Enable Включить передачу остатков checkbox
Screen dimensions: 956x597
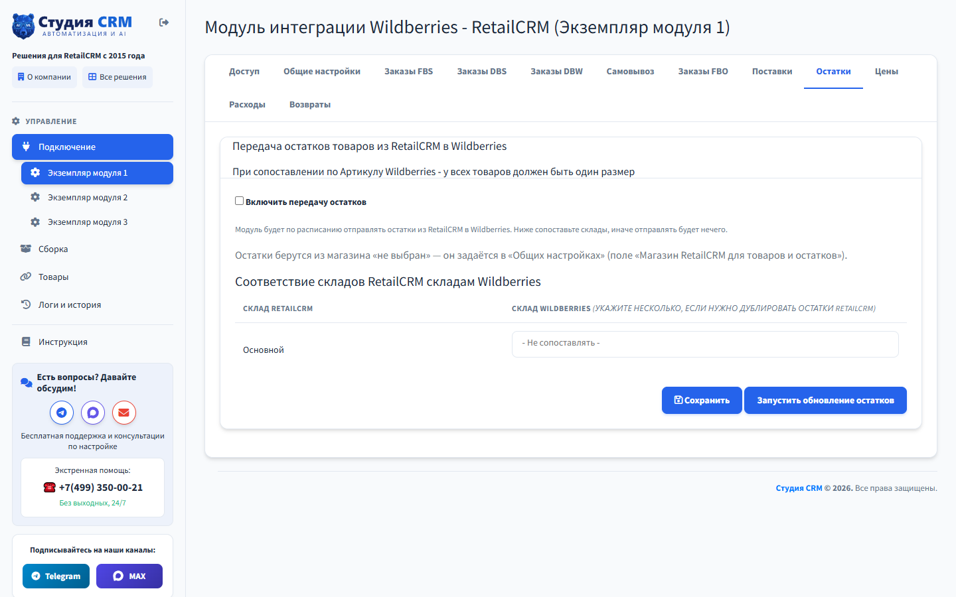240,201
